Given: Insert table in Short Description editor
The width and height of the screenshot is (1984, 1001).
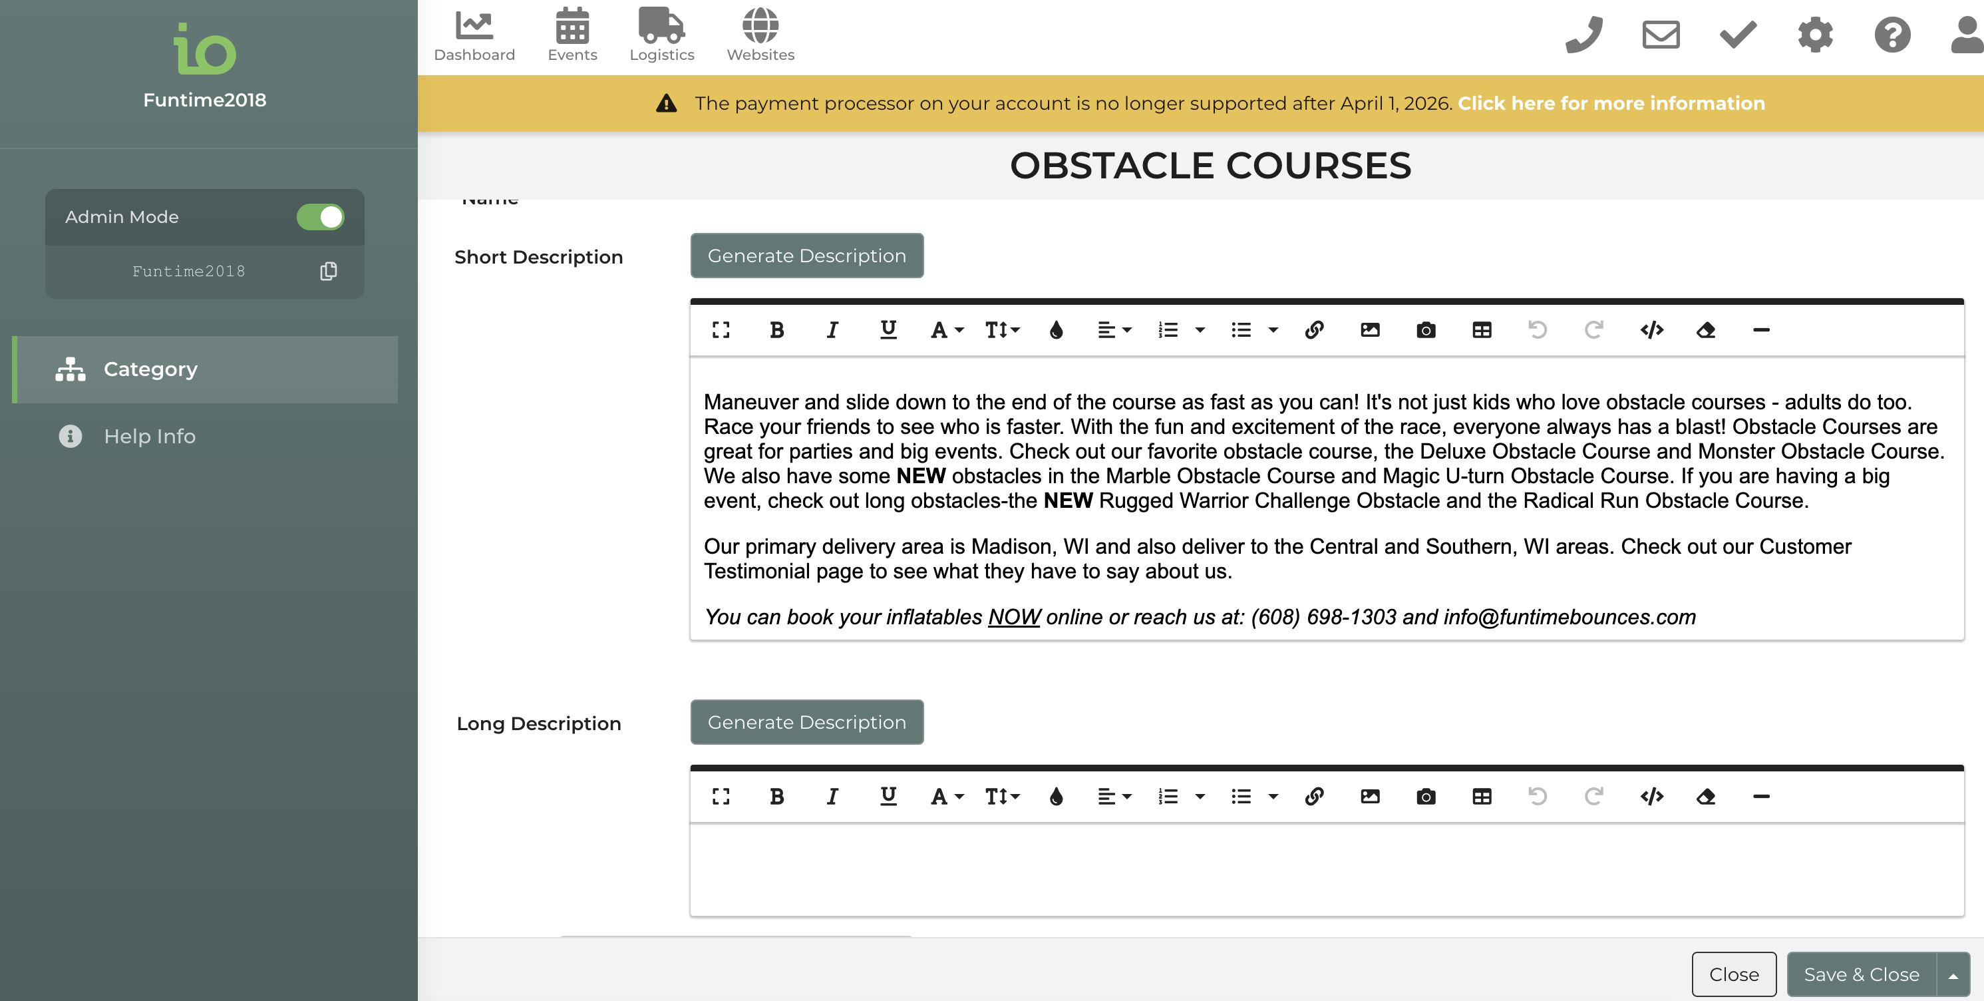Looking at the screenshot, I should [1481, 331].
